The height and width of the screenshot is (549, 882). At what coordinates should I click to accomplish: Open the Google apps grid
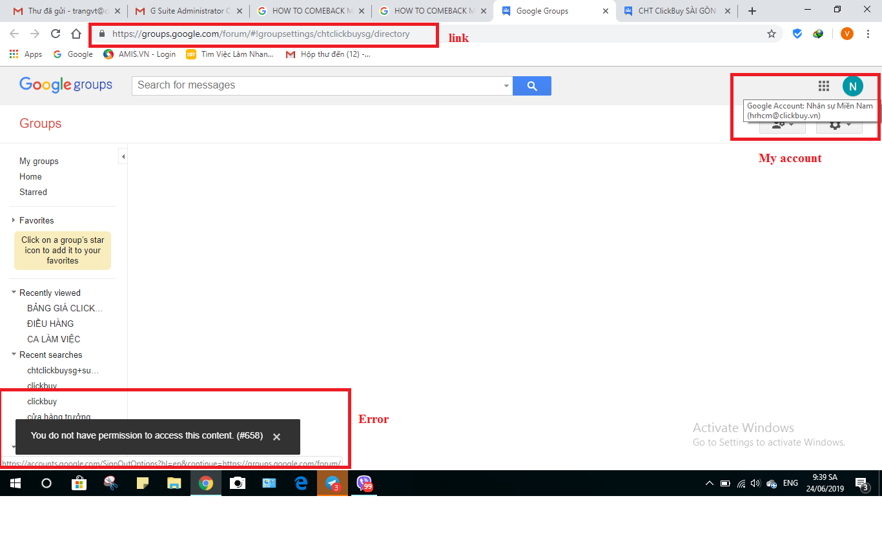[x=824, y=86]
